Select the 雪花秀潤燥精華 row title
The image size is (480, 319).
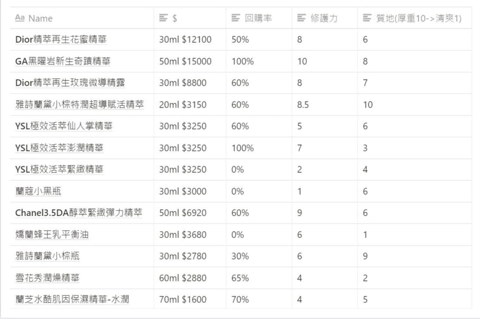47,278
